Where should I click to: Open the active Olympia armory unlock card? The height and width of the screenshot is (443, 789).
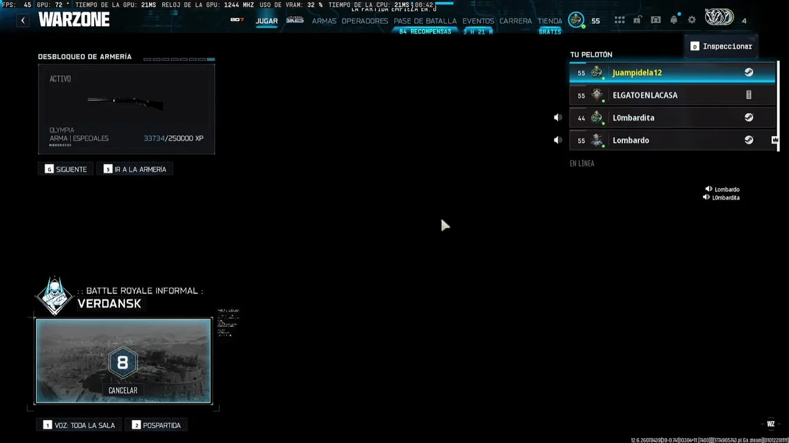click(126, 109)
